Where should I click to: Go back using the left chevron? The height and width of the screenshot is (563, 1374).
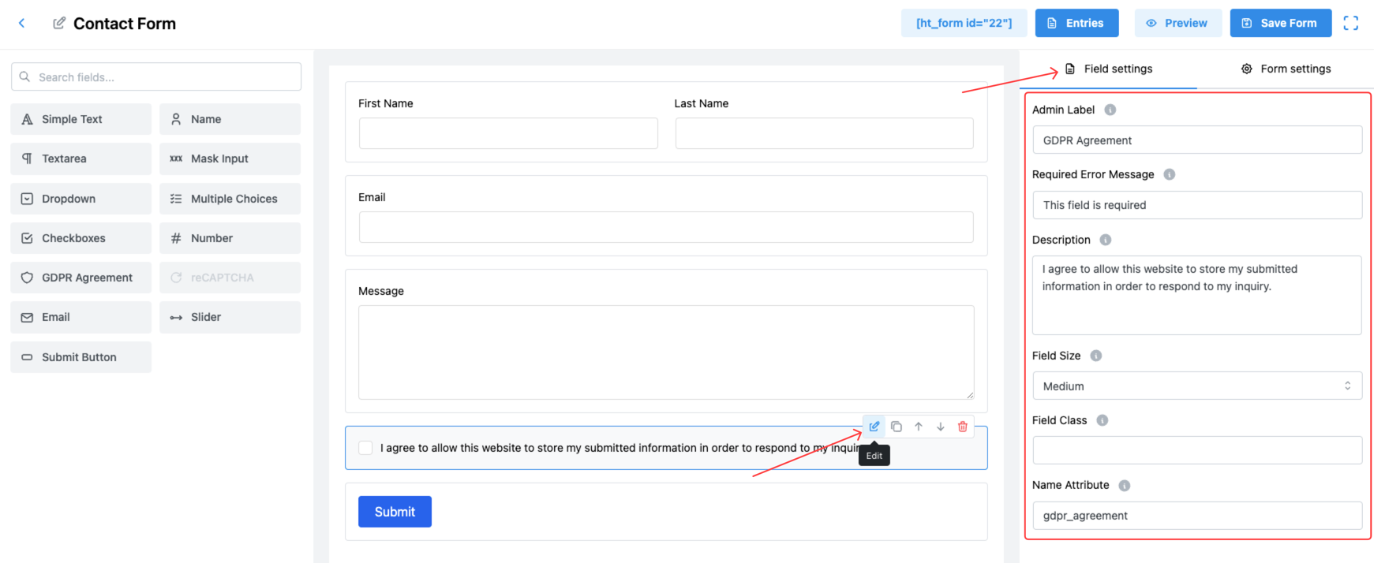22,24
